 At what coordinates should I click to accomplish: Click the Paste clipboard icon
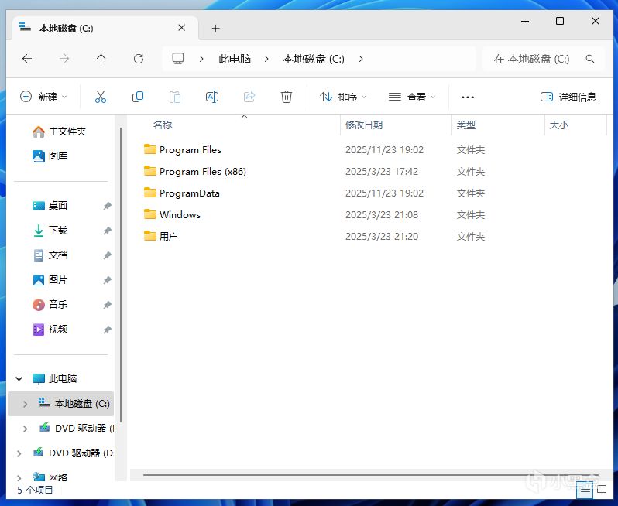(174, 97)
